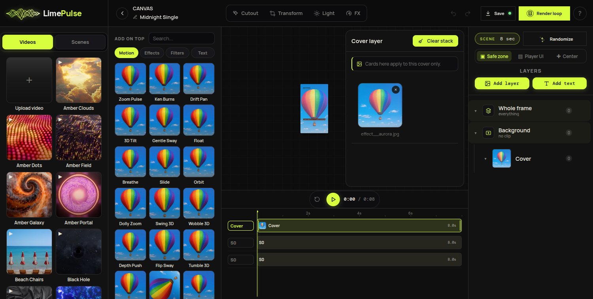Choose the Slide motion preset
Viewport: 593px width, 299px height.
164,162
